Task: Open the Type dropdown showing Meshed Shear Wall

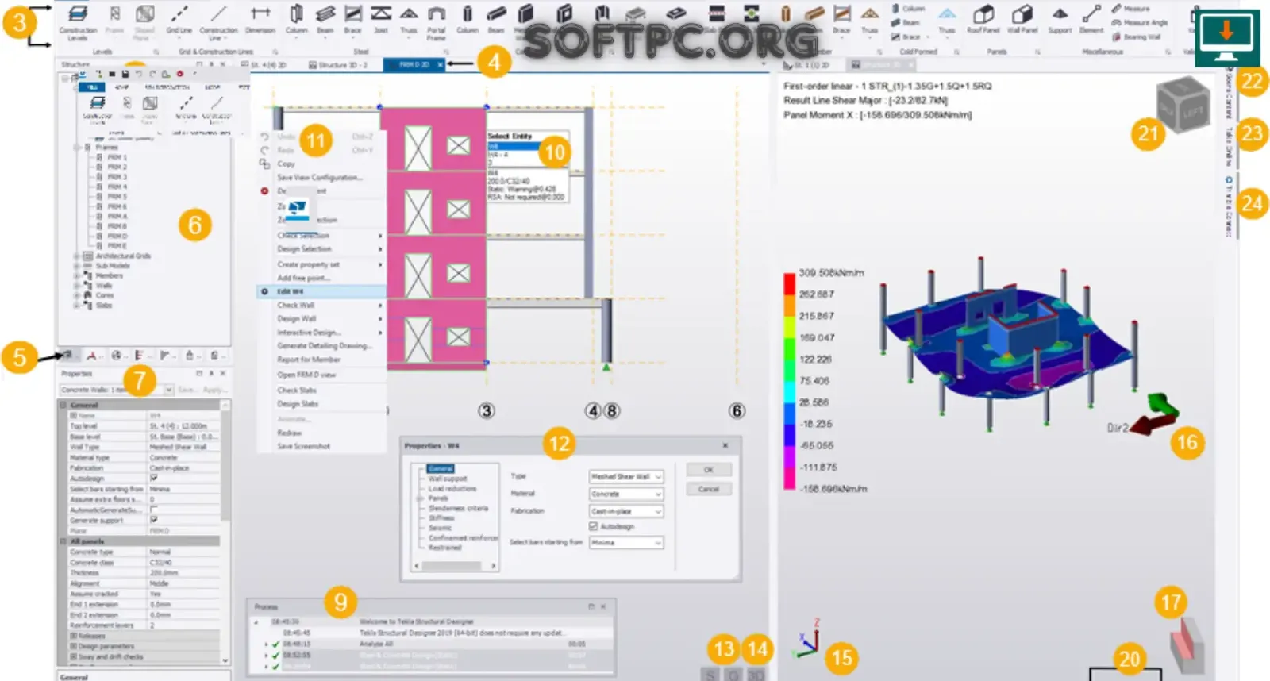Action: point(625,476)
